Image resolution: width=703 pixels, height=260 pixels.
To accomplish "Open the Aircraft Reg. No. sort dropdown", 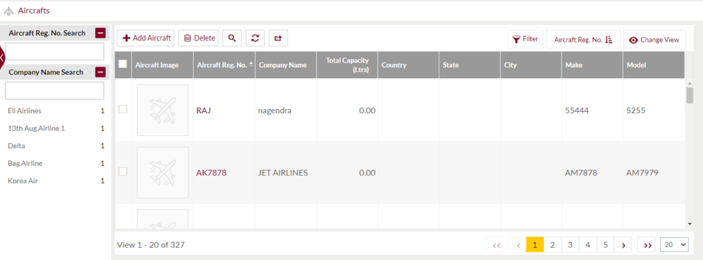I will point(583,40).
